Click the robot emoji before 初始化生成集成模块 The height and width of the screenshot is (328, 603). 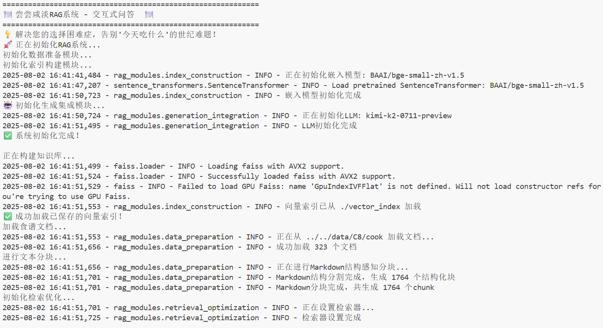[8, 105]
